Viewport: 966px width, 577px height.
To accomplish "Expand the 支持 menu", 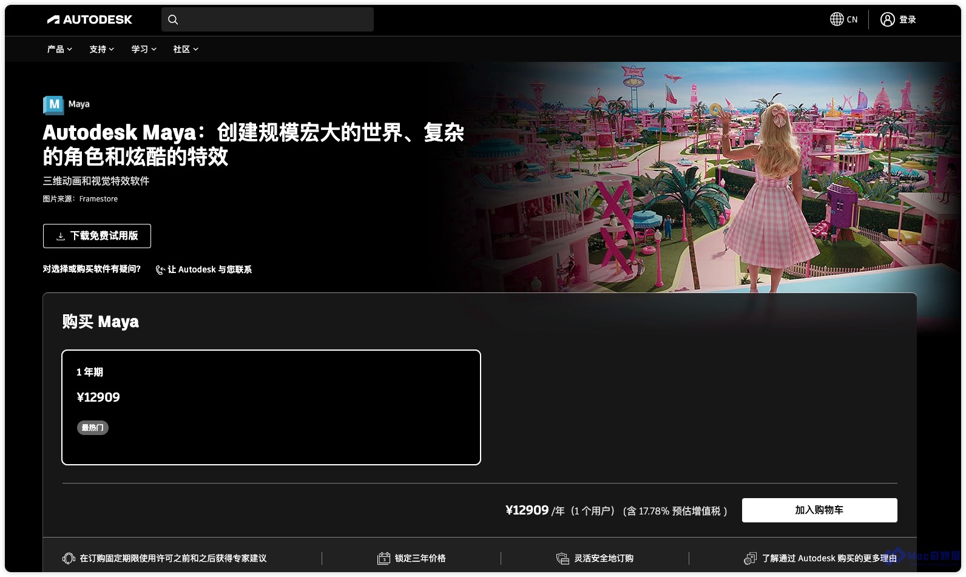I will 101,49.
